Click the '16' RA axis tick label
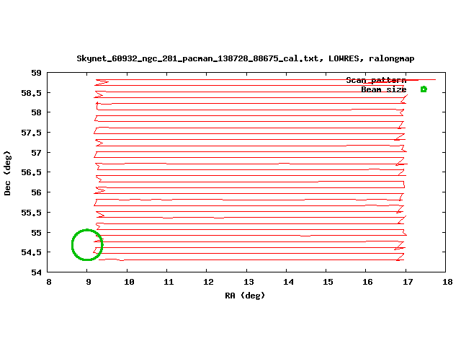This screenshot has width=461, height=346. point(367,282)
